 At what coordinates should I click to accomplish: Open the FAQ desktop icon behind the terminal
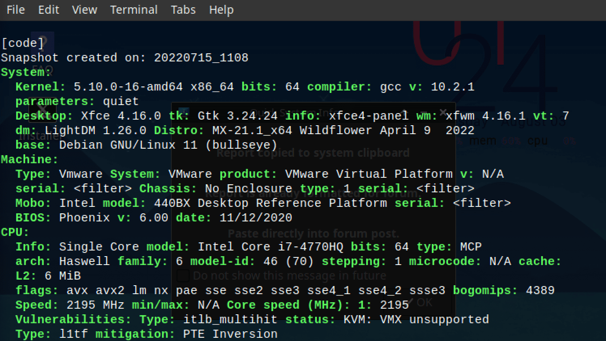click(x=42, y=53)
